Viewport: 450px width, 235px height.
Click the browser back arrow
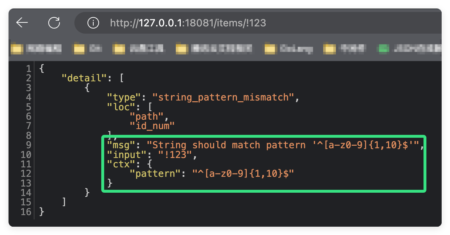pyautogui.click(x=22, y=23)
